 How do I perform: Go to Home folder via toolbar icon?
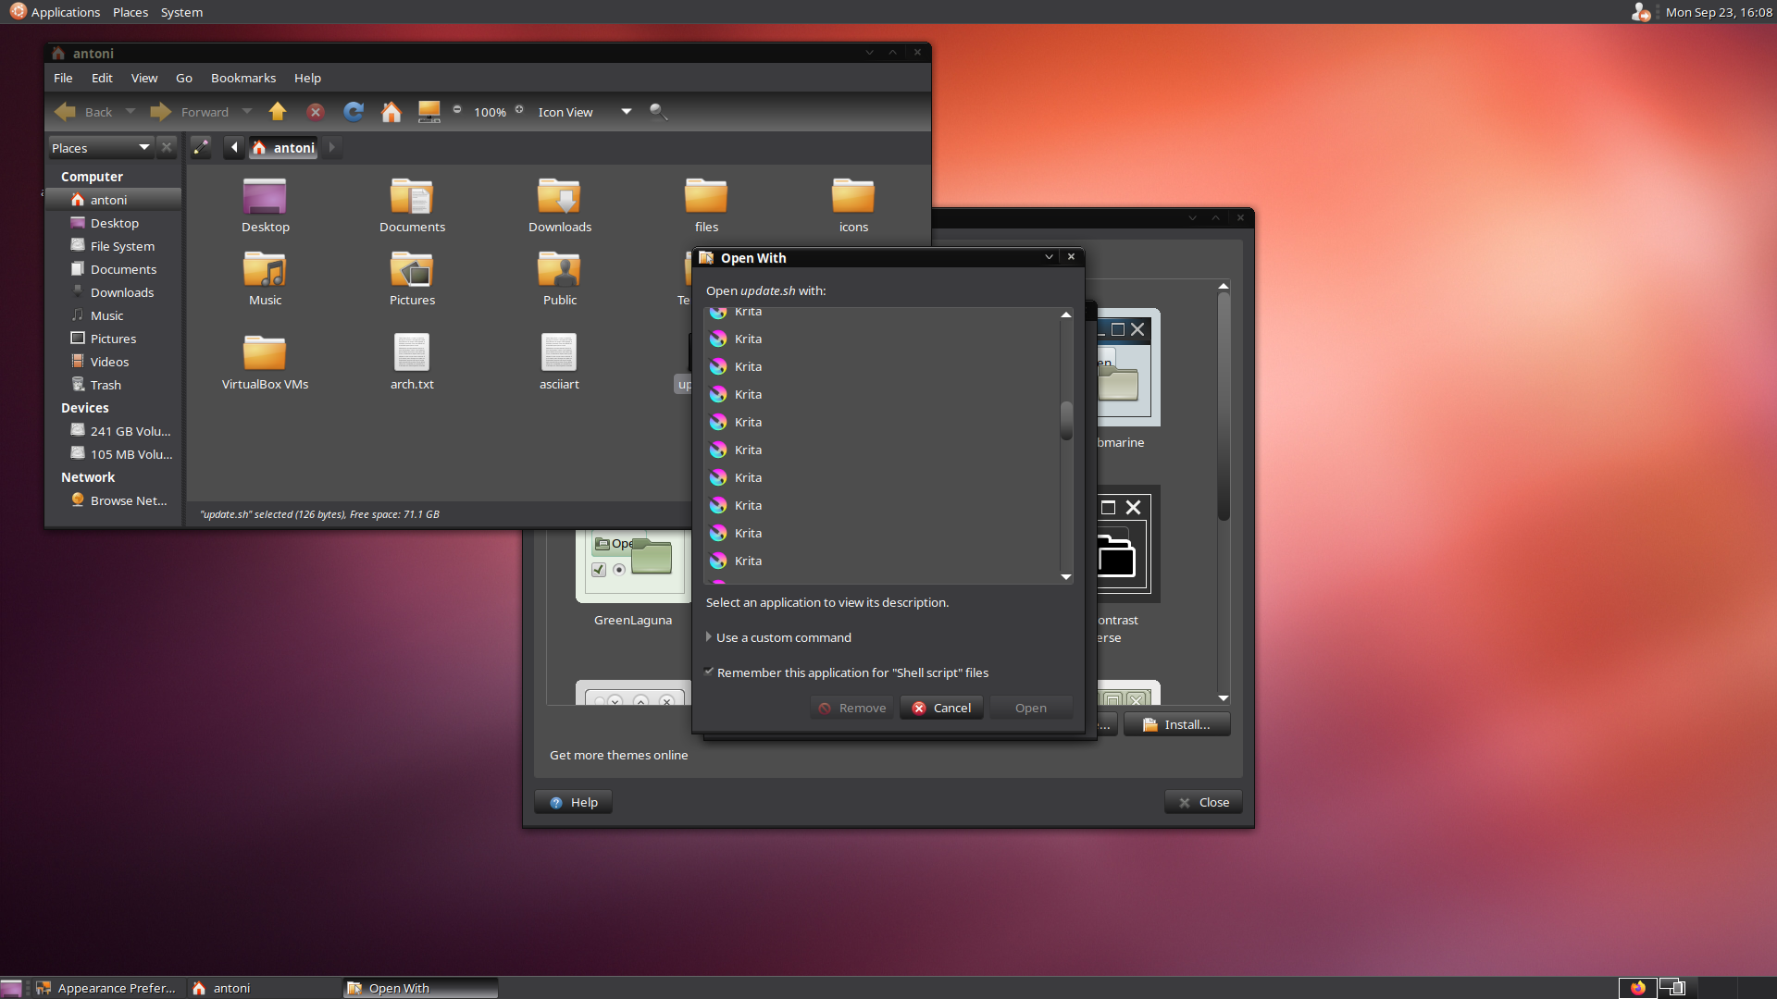pos(391,112)
